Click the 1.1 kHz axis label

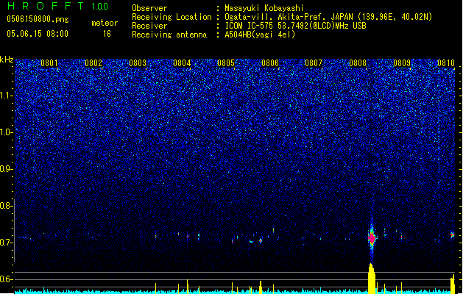7,96
